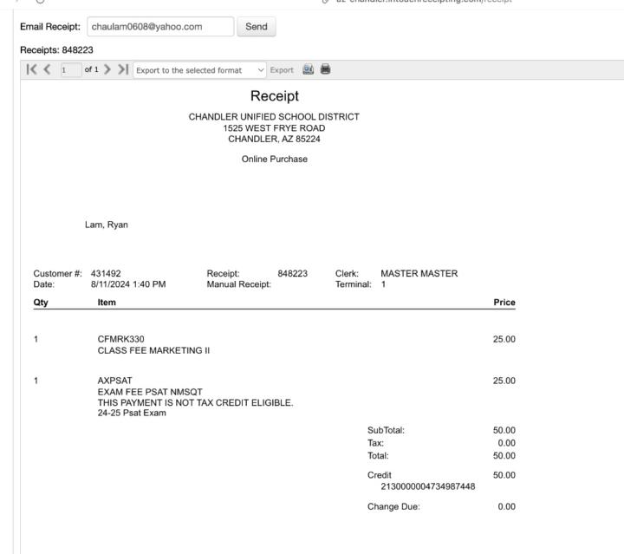Click the Manual Receipt label

[x=239, y=284]
